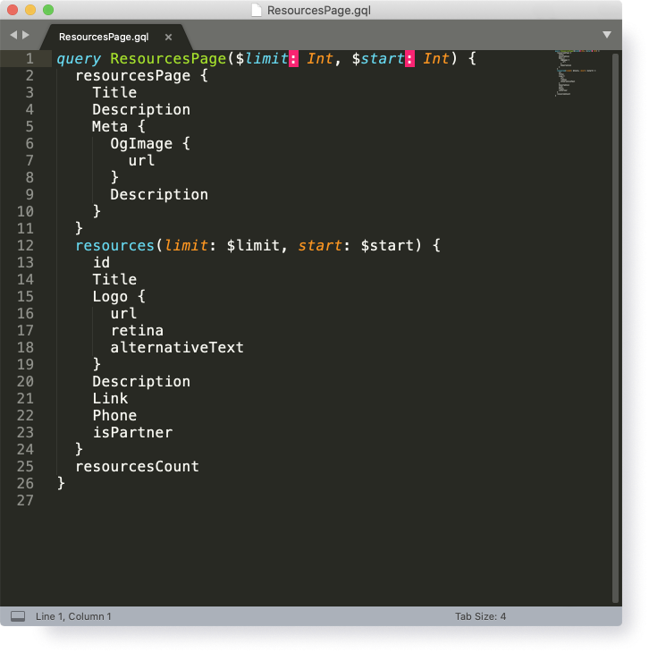Click the back tab navigation arrow
Screen dimensions: 649x653
(13, 35)
